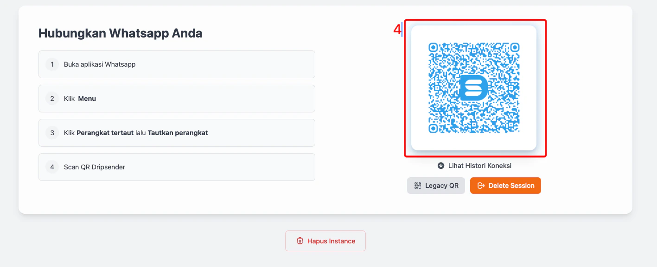657x267 pixels.
Task: Click the numbered circle for step 1
Action: [x=51, y=64]
